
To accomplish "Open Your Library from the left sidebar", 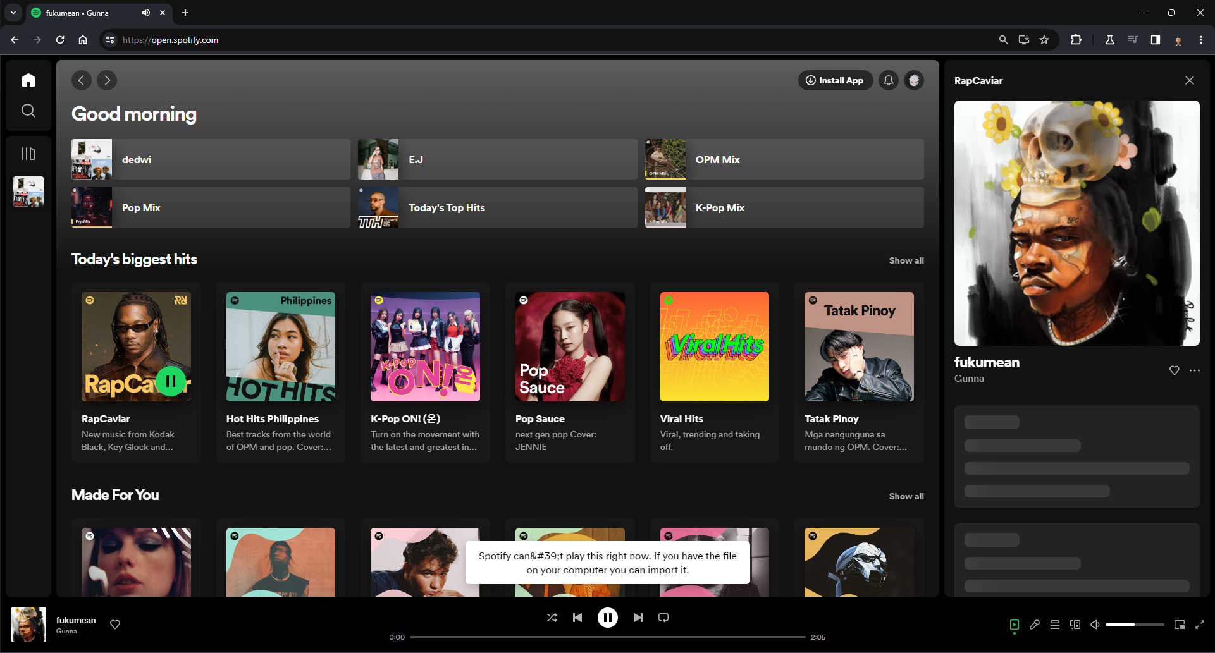I will pyautogui.click(x=28, y=153).
